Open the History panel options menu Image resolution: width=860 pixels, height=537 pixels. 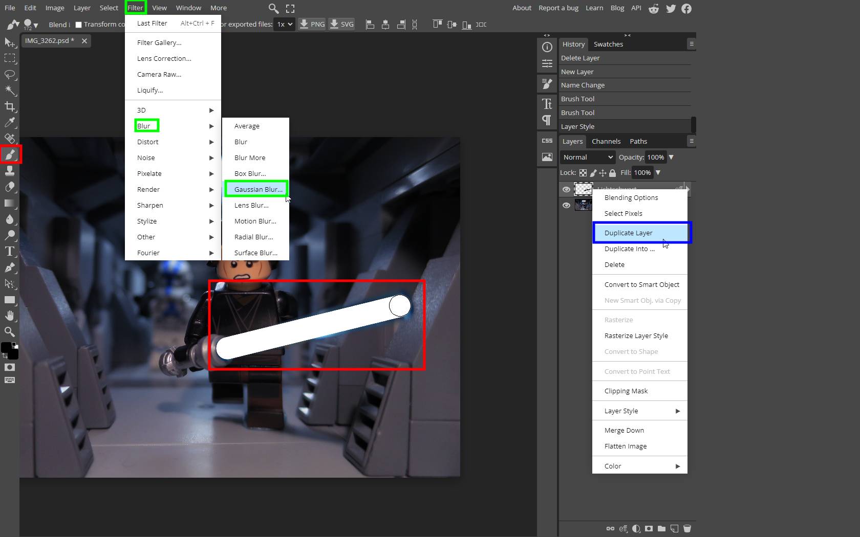692,44
